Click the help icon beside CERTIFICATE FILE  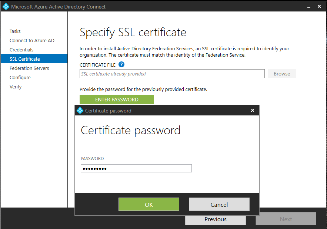121,65
